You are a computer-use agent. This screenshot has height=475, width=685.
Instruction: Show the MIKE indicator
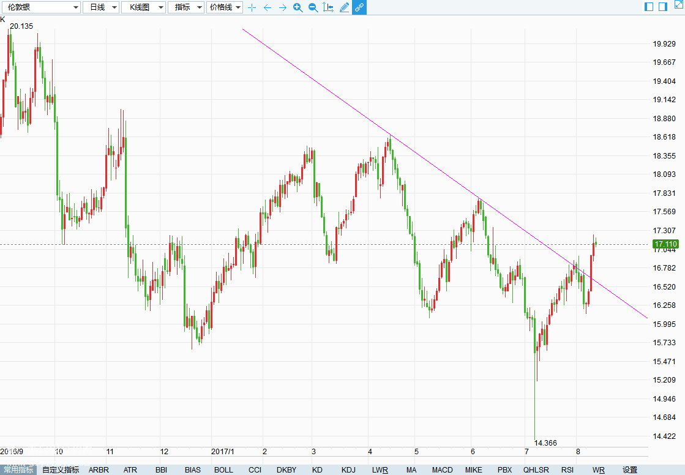[474, 470]
